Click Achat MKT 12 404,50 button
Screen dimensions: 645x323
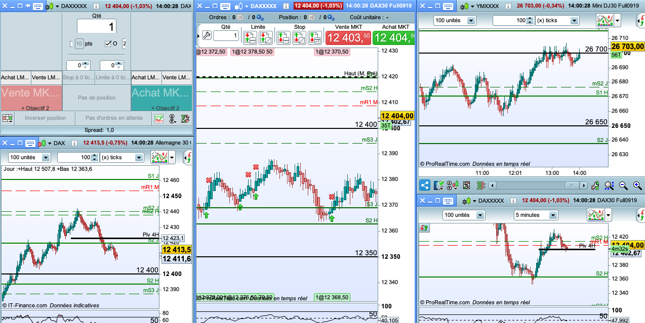click(393, 37)
